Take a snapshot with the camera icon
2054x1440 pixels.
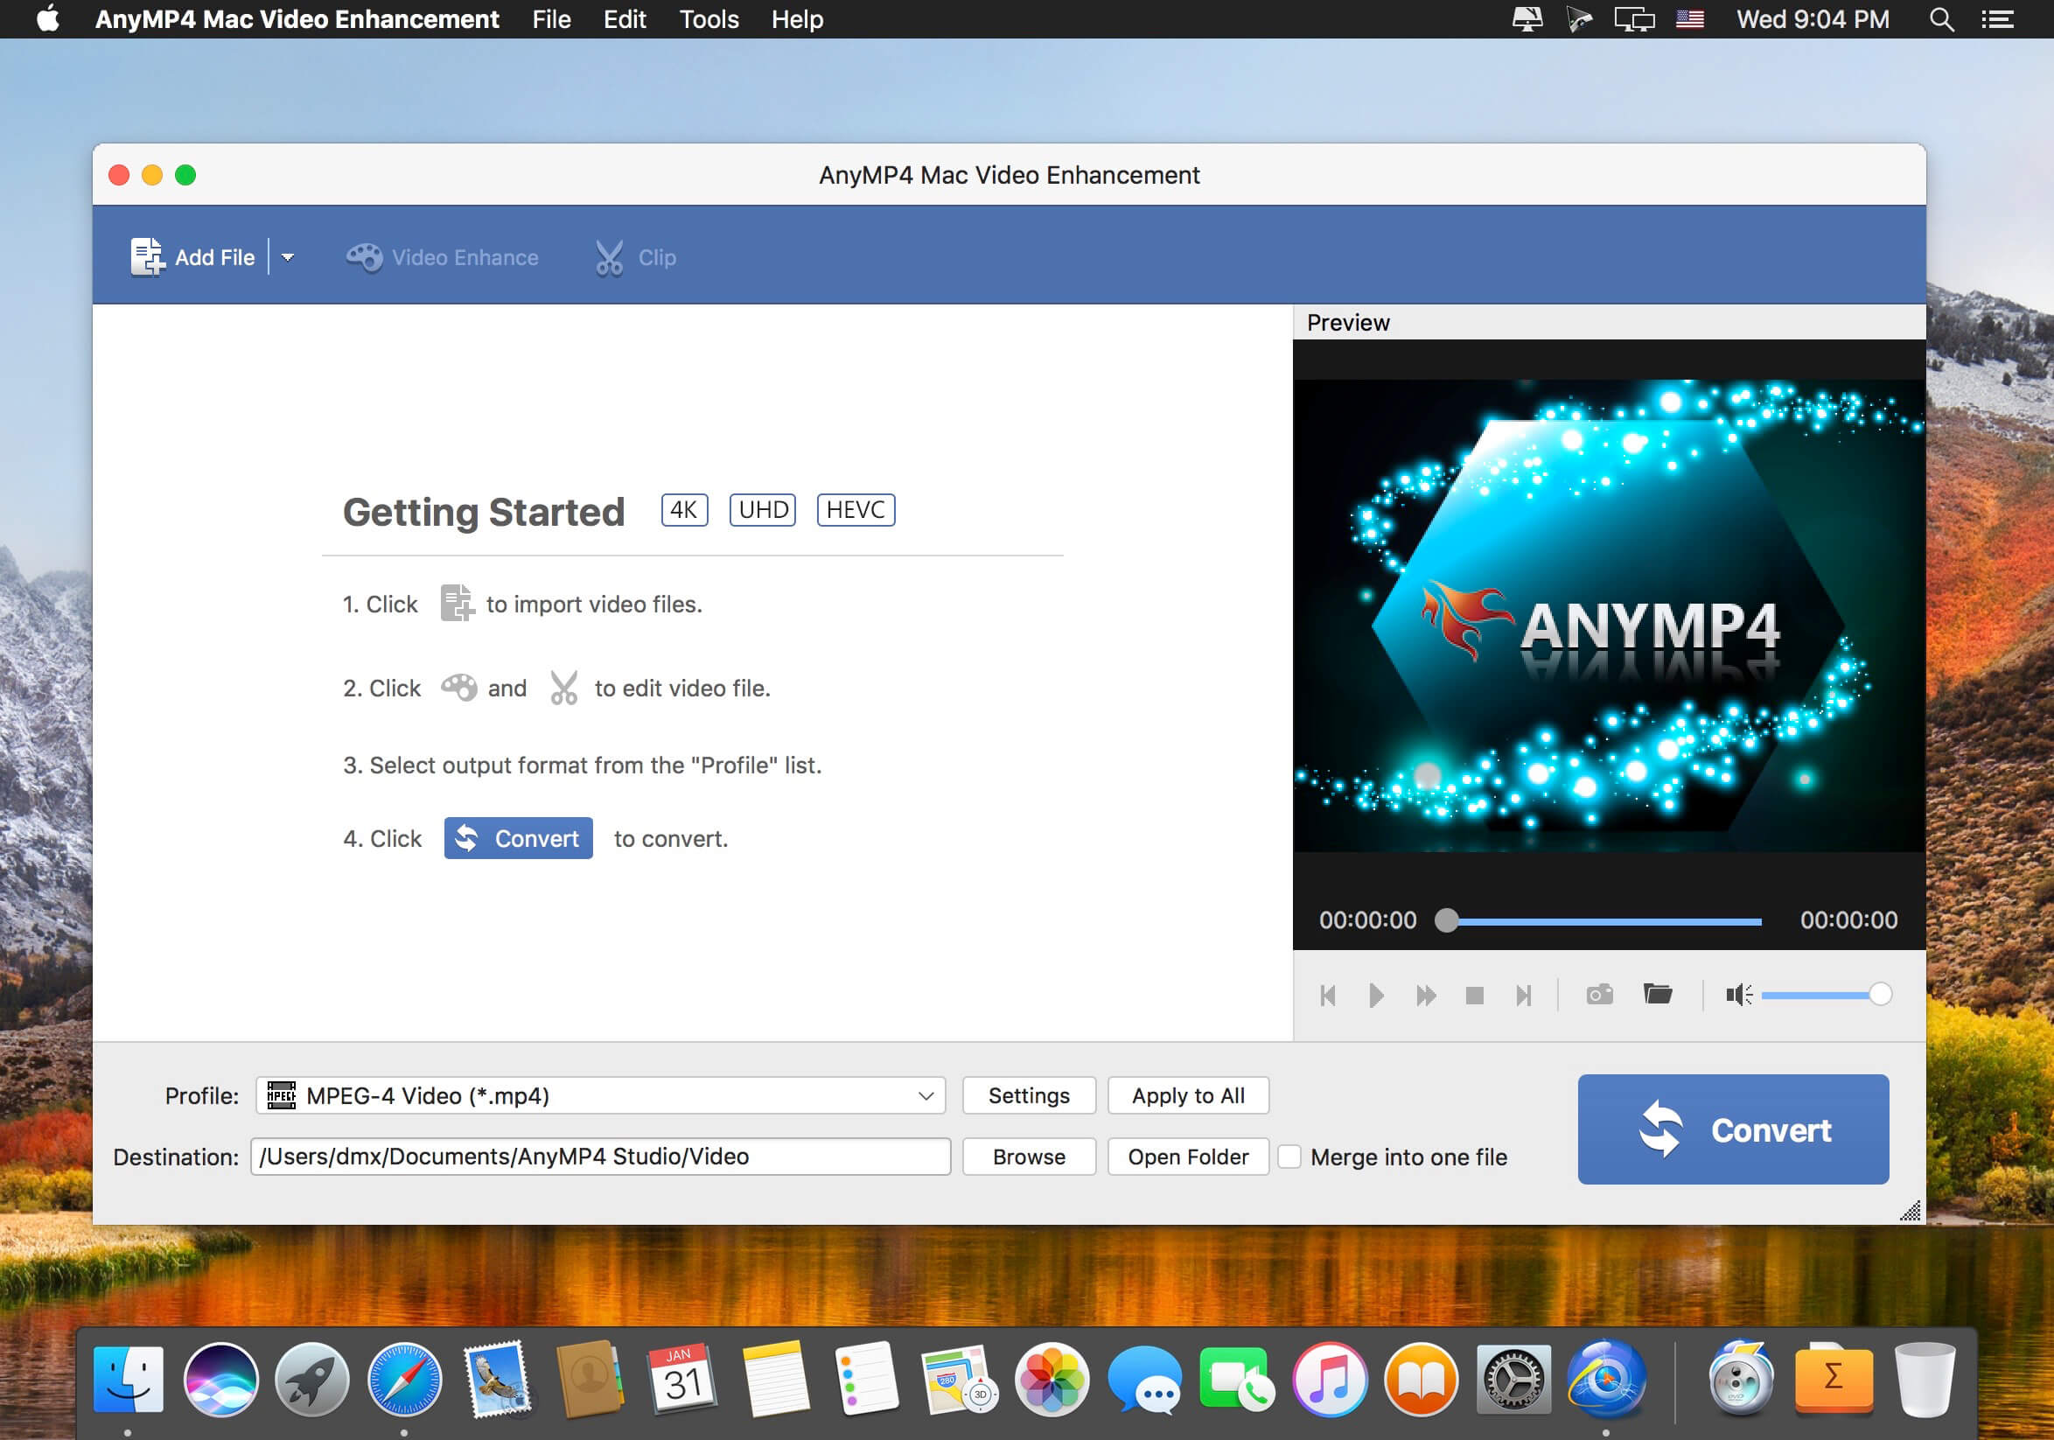coord(1599,995)
